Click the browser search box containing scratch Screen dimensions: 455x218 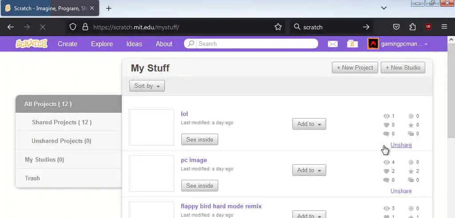click(x=331, y=27)
